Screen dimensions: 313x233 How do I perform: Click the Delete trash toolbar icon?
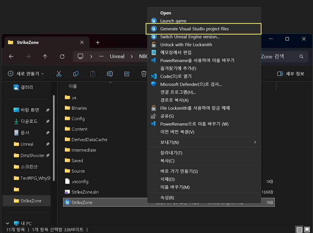click(144, 74)
